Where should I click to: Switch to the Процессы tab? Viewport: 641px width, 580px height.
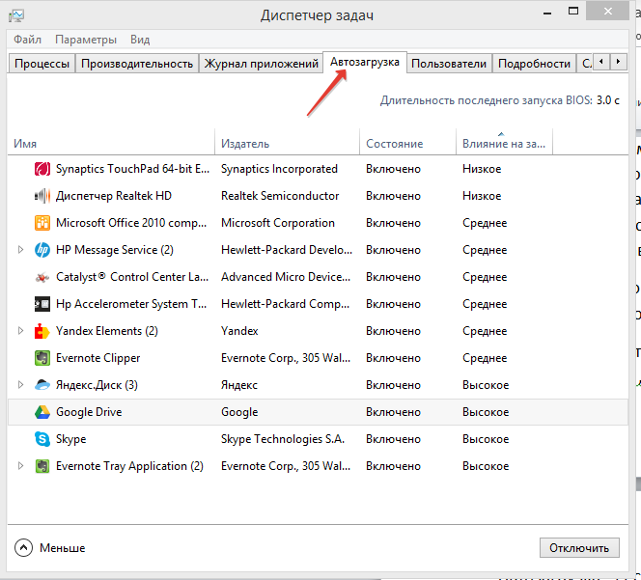pos(42,64)
